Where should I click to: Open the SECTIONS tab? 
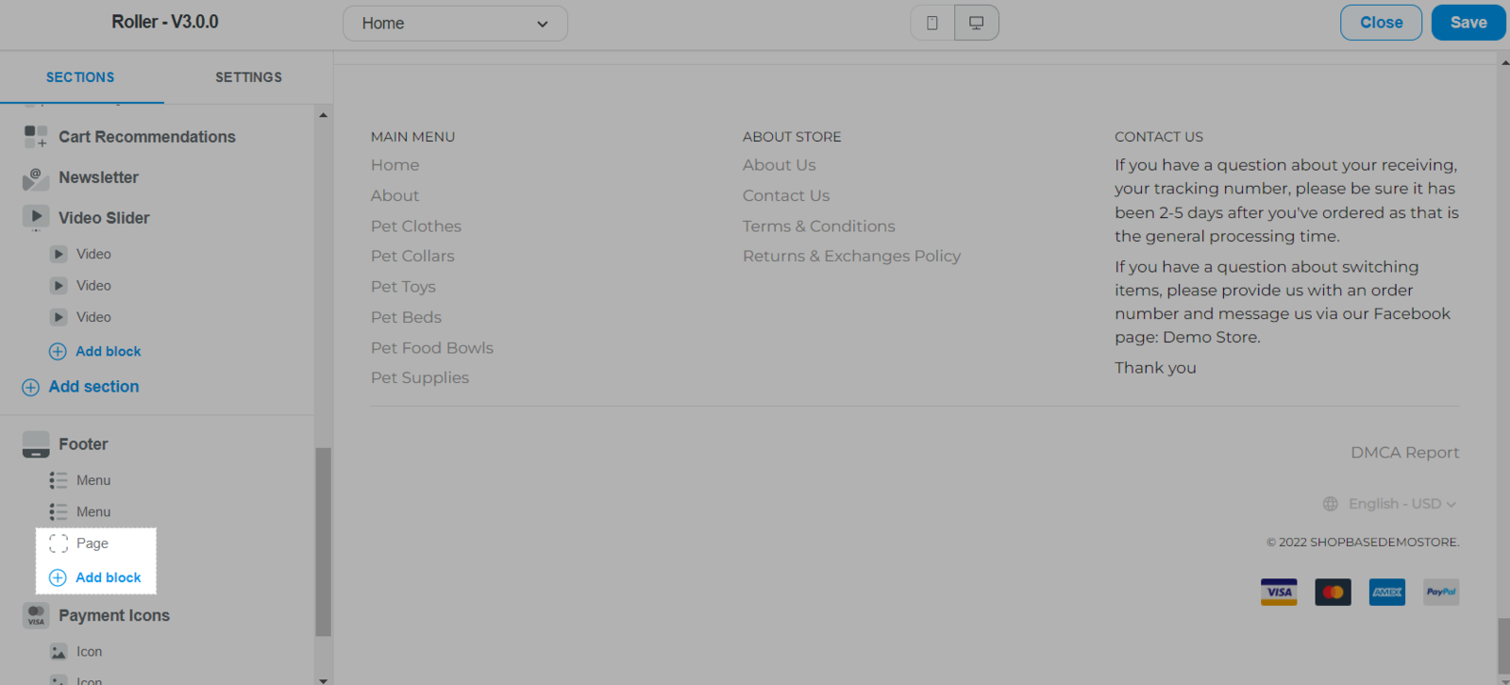click(x=80, y=77)
